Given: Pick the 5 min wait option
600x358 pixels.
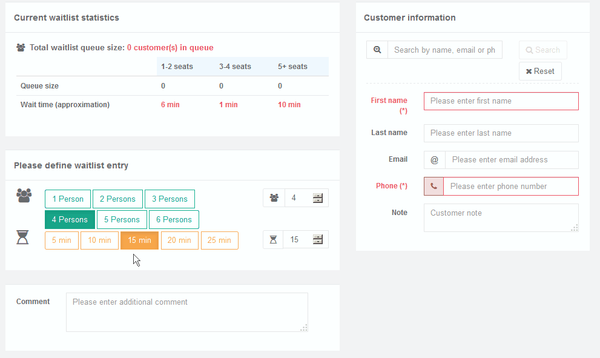Looking at the screenshot, I should coord(62,240).
